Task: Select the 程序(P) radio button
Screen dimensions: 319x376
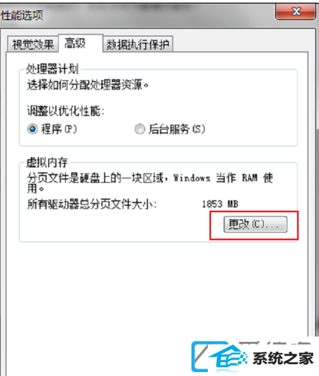Action: pyautogui.click(x=32, y=129)
